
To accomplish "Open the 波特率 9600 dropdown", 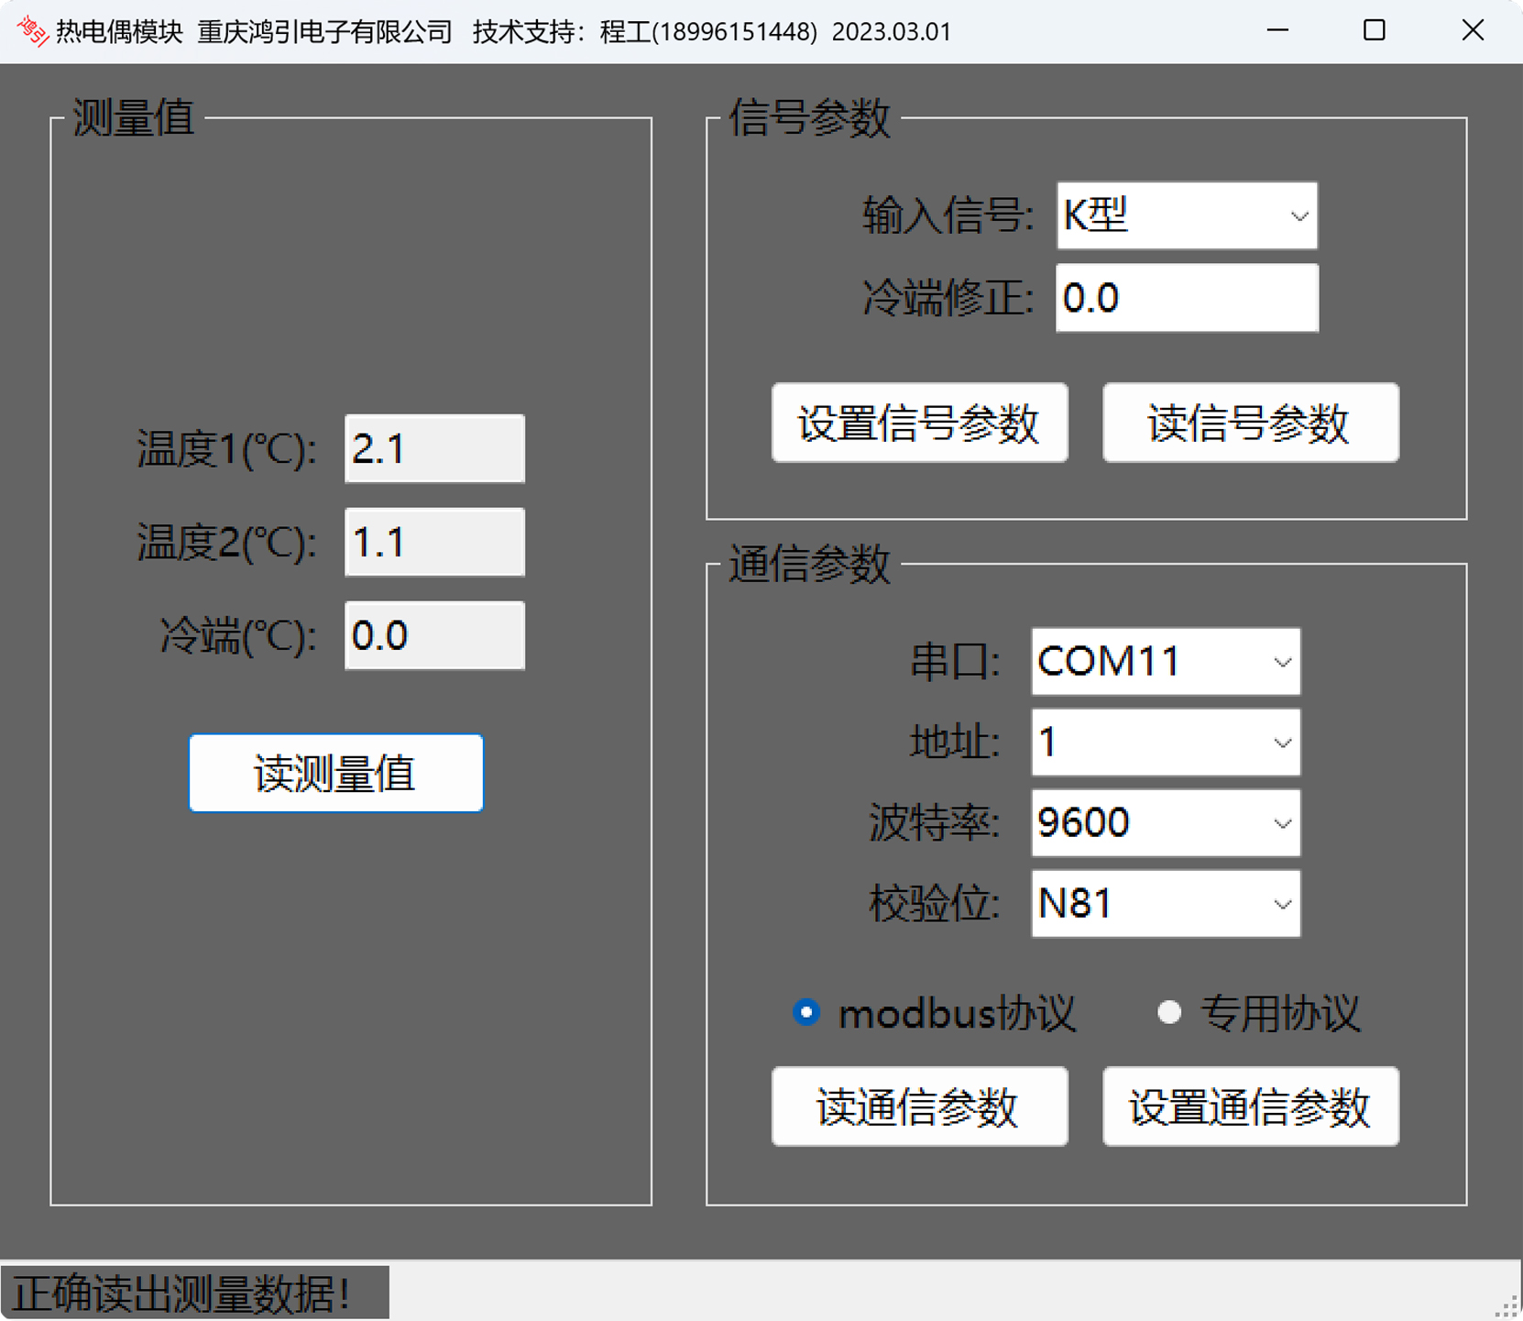I will [1166, 822].
